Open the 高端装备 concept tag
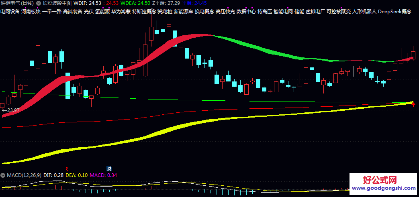Screen dimensions: 419x197 tap(73, 12)
